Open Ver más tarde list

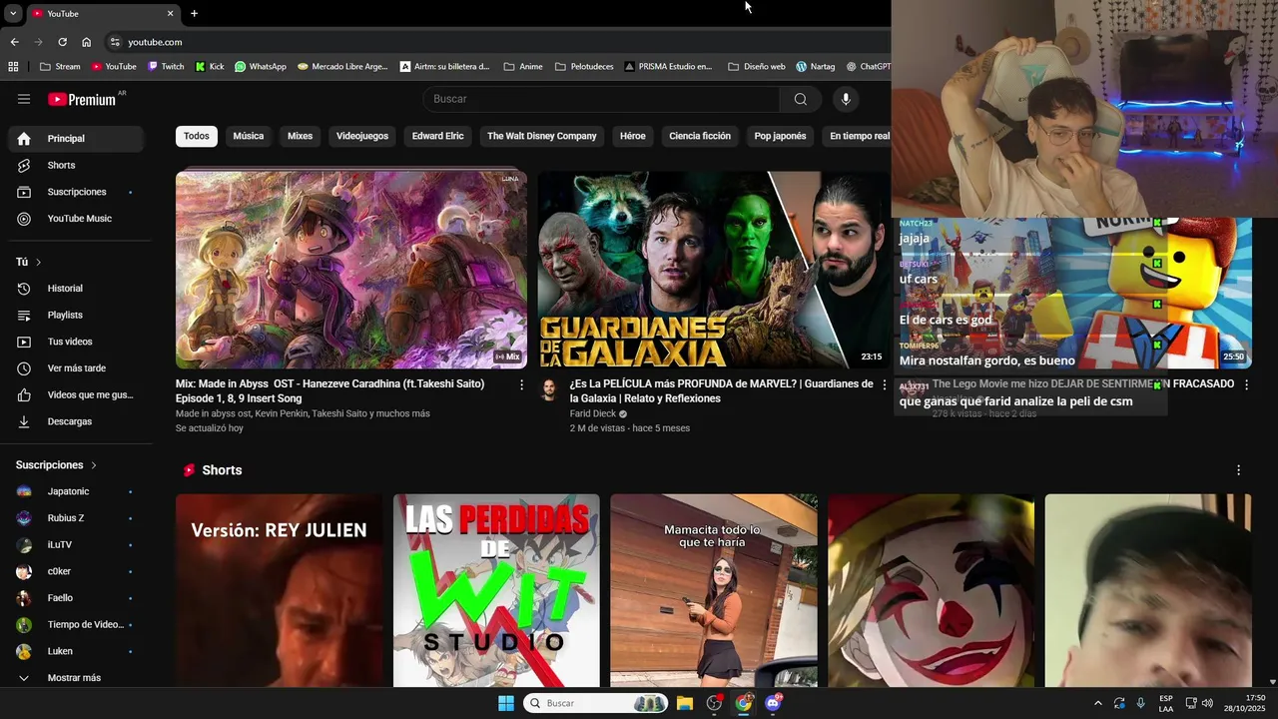click(x=76, y=368)
